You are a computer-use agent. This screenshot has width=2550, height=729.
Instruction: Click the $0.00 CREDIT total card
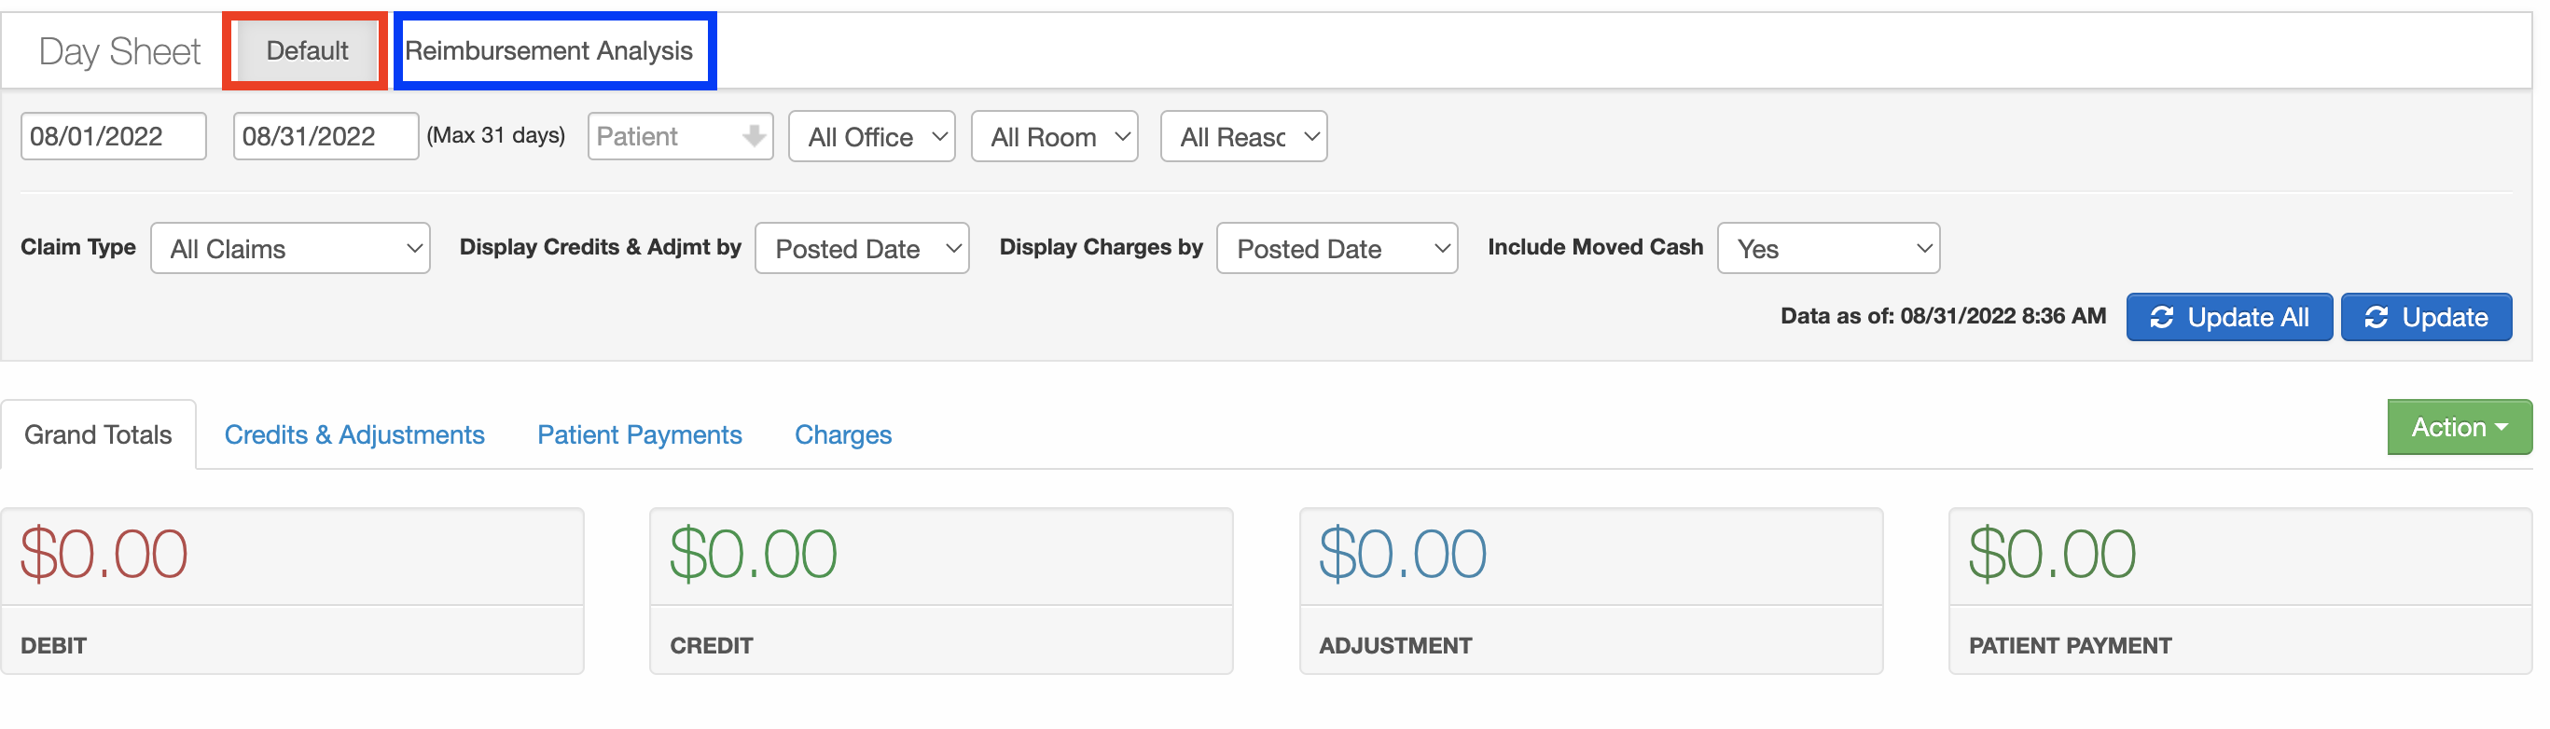[x=940, y=592]
